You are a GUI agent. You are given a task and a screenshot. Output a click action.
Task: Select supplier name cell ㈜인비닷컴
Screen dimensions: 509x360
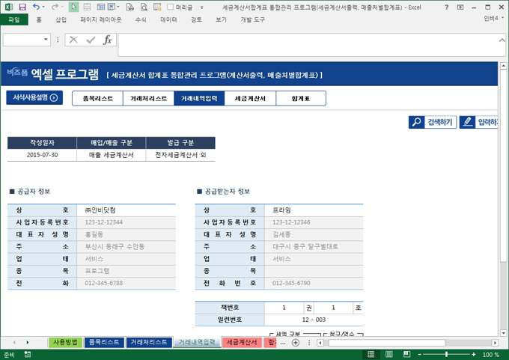click(x=127, y=210)
